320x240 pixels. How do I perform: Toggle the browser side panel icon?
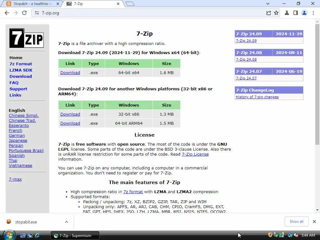coord(296,13)
